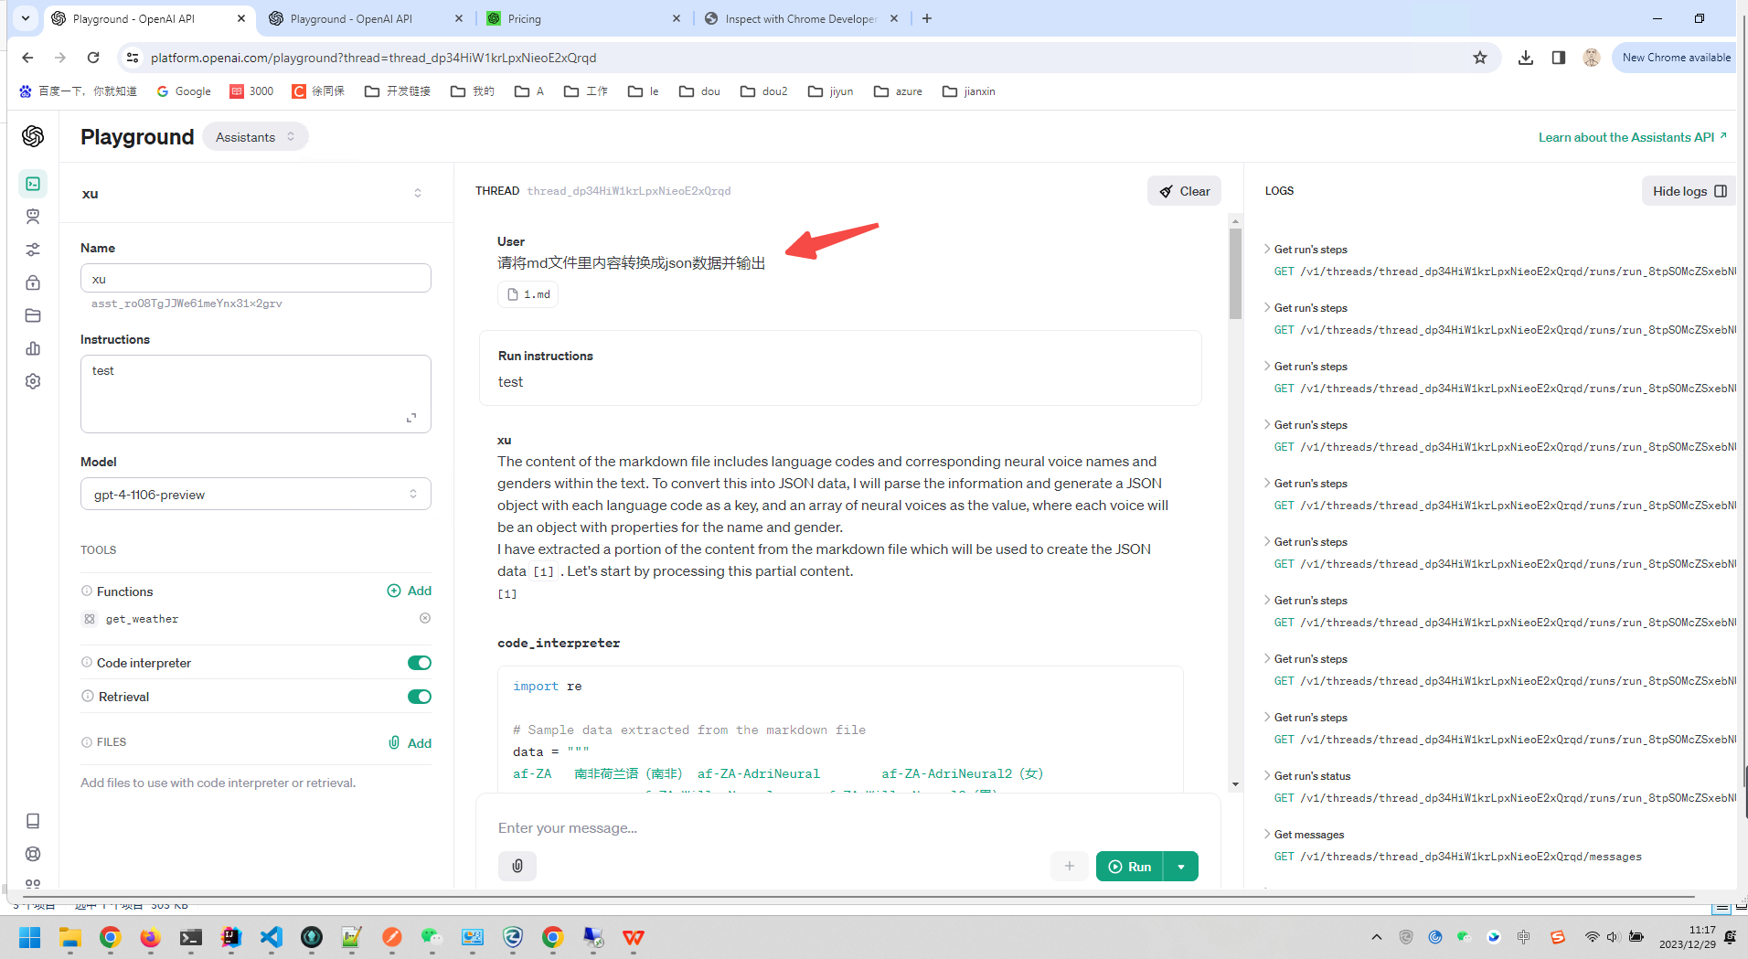Click the thread scroll down arrow
This screenshot has height=959, width=1748.
pyautogui.click(x=1235, y=784)
